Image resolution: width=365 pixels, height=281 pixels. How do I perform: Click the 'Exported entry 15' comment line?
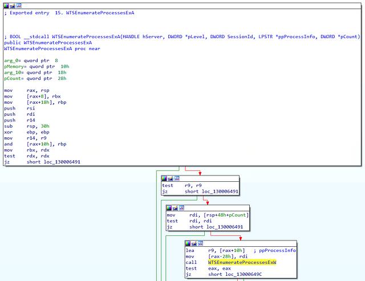coord(69,13)
